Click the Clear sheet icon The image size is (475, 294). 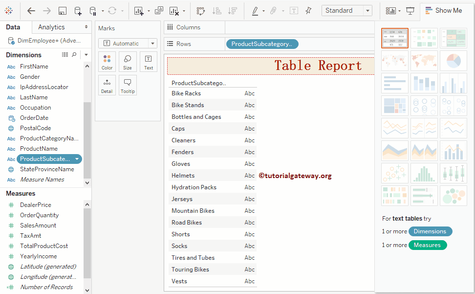[x=174, y=11]
